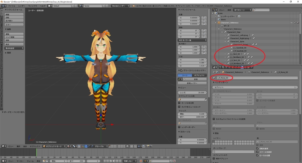Toggle 3D manipulator widget icon
Image resolution: width=302 pixels, height=163 pixels.
[82, 146]
